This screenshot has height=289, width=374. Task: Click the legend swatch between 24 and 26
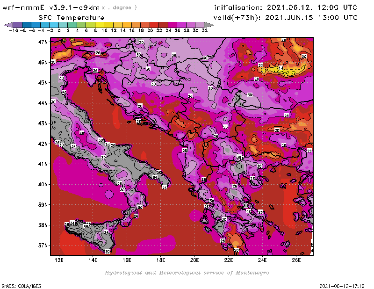(x=172, y=25)
